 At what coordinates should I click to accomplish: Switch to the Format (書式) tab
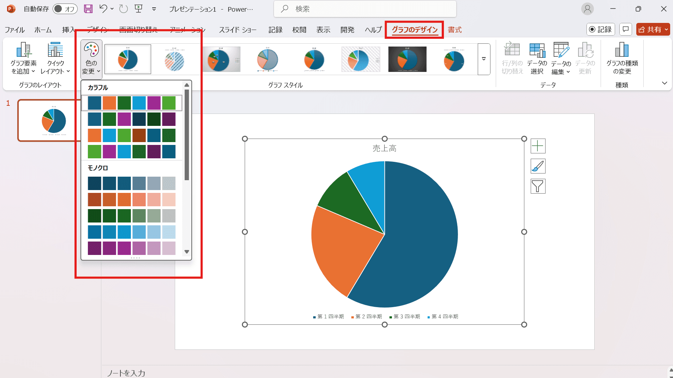(x=454, y=30)
